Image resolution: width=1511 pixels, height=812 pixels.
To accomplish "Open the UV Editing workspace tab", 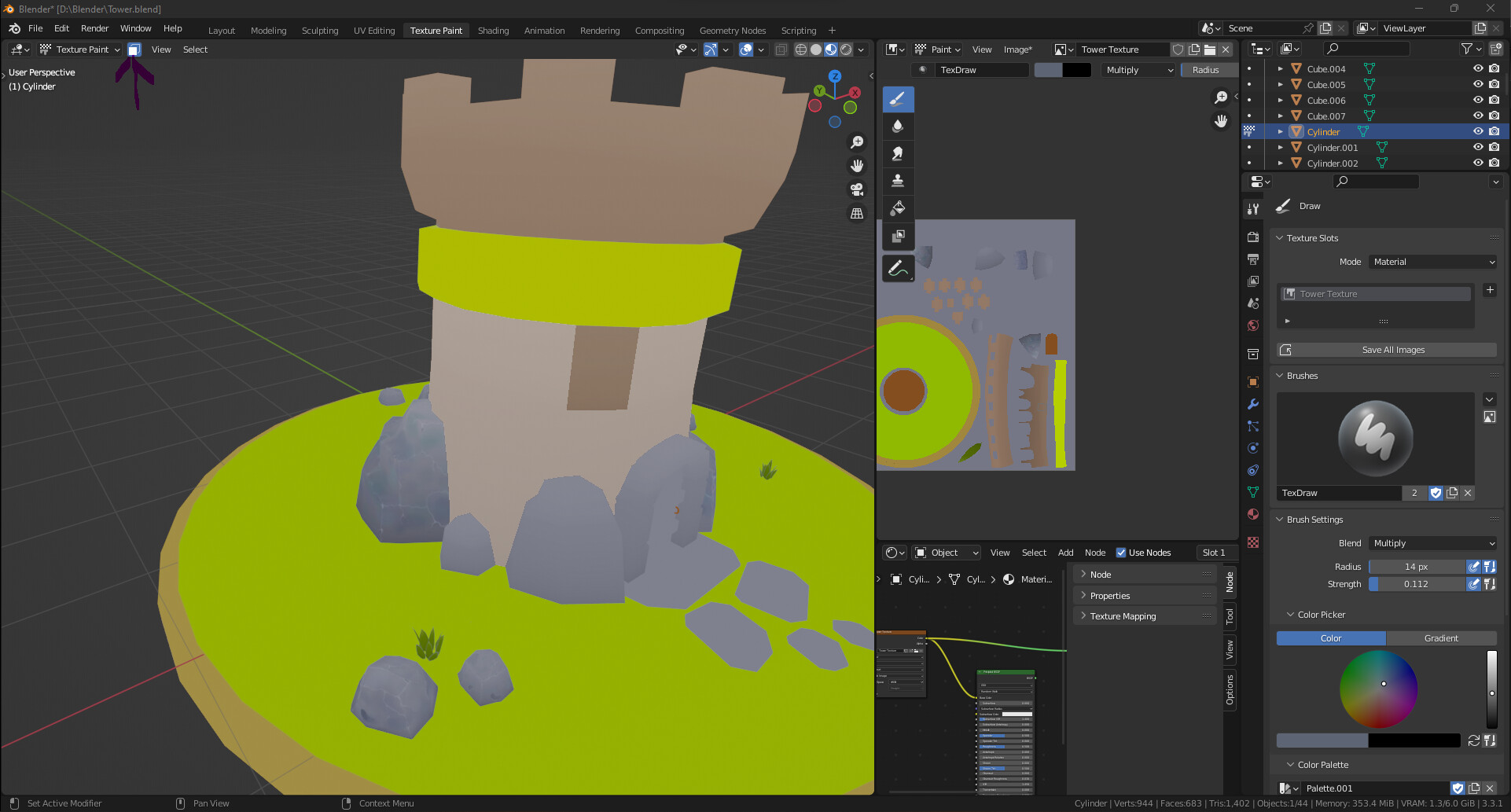I will tap(374, 31).
